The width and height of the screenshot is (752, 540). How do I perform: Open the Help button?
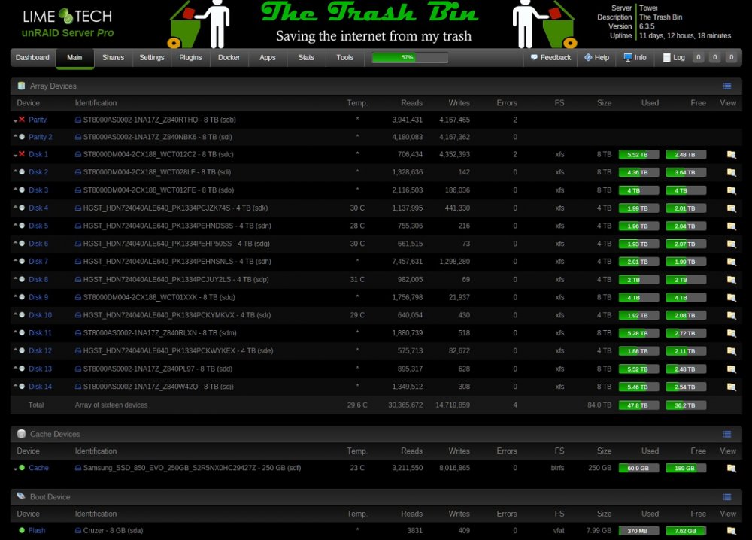click(596, 58)
